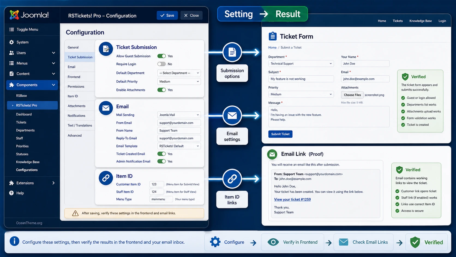This screenshot has width=456, height=257.
Task: Open Knowledge Base in frontend top menu
Action: pyautogui.click(x=420, y=21)
